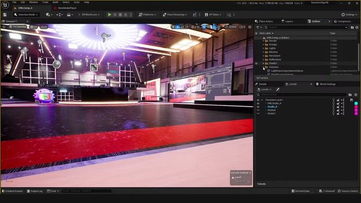
Task: Save the current level with the toolbar save icon
Action: tap(5, 15)
